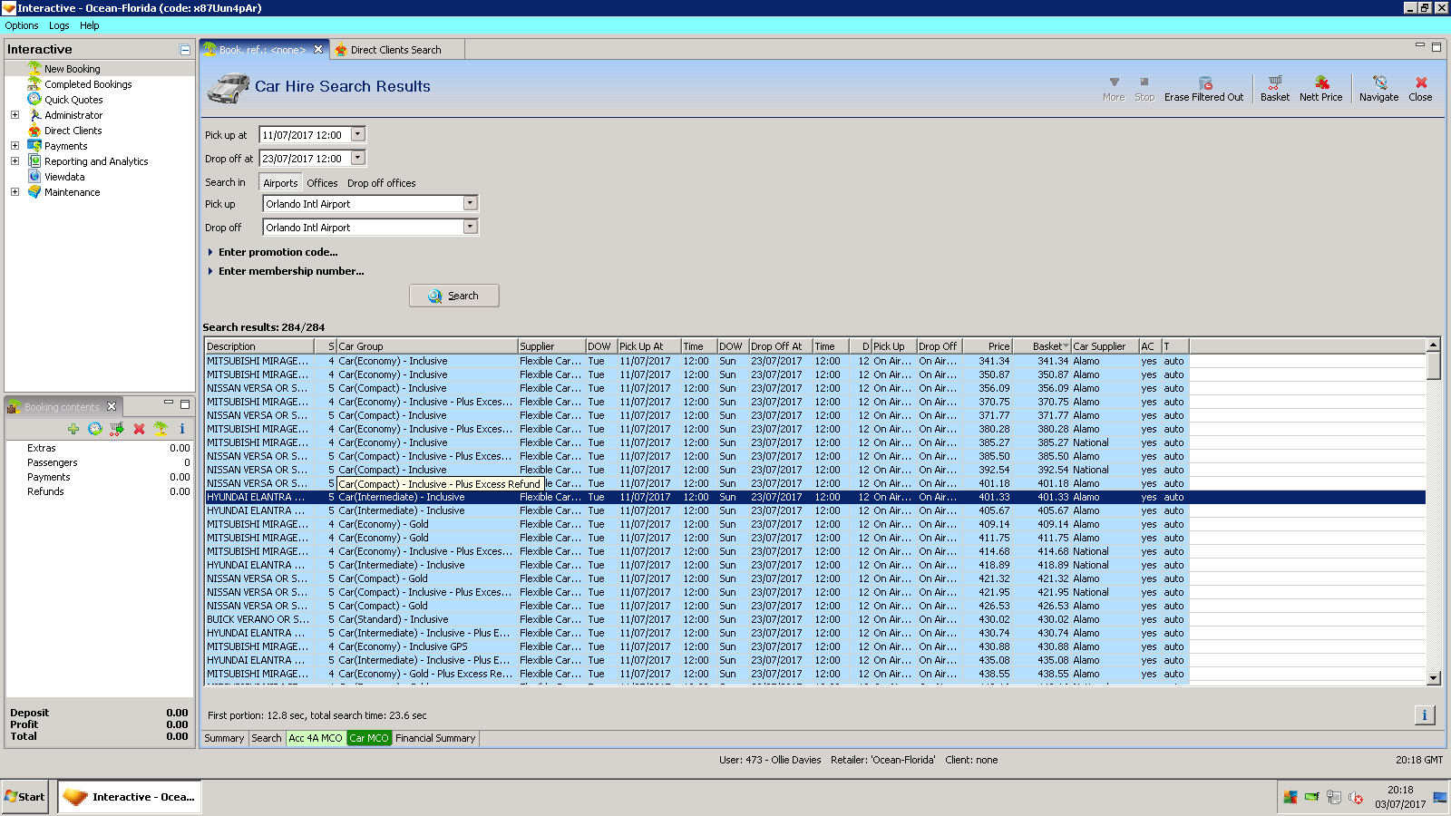Viewport: 1451px width, 816px height.
Task: Expand Enter promotion code section
Action: (278, 252)
